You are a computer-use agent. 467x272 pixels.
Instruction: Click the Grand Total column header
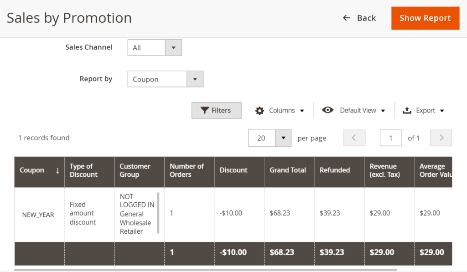(x=288, y=169)
